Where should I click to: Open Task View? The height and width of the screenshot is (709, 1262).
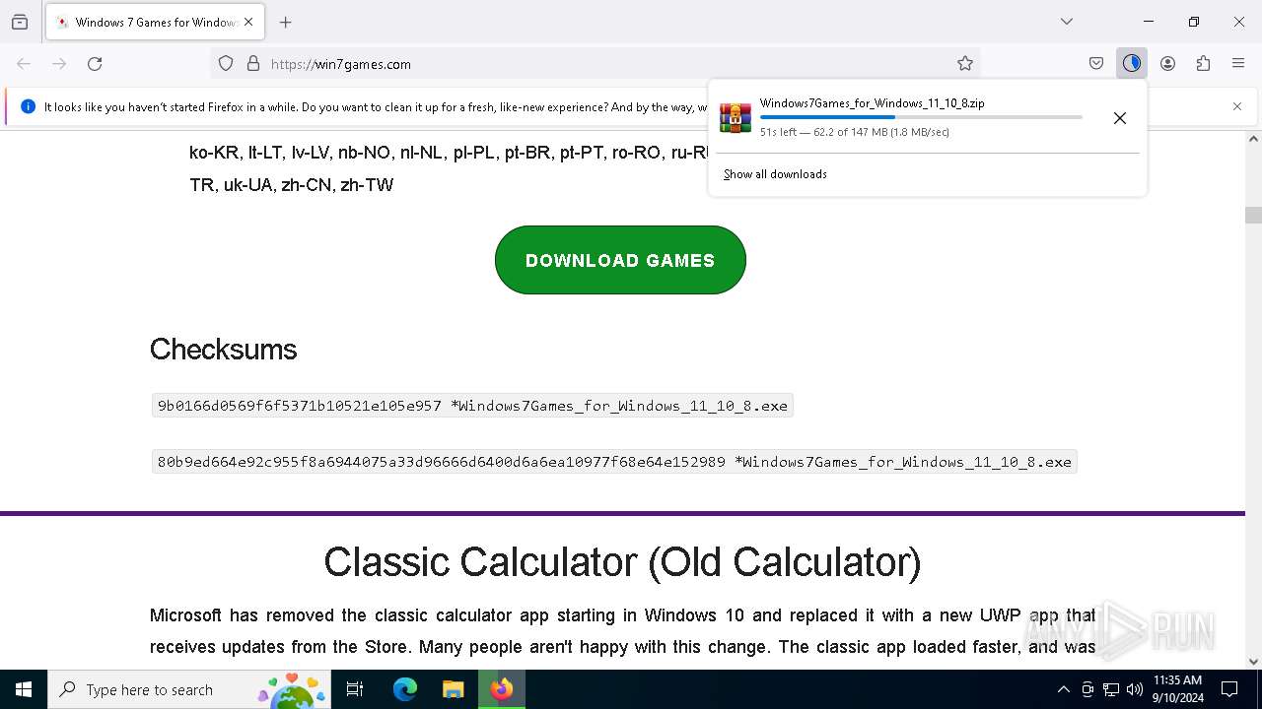point(355,689)
